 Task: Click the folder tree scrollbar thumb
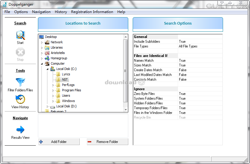[x=126, y=71]
